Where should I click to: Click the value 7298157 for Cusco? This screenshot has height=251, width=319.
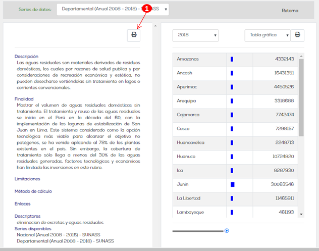coord(285,129)
